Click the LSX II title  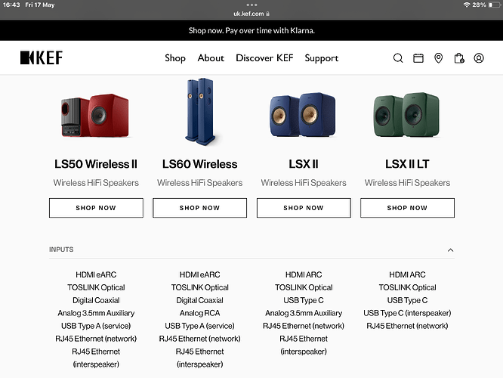coord(304,164)
